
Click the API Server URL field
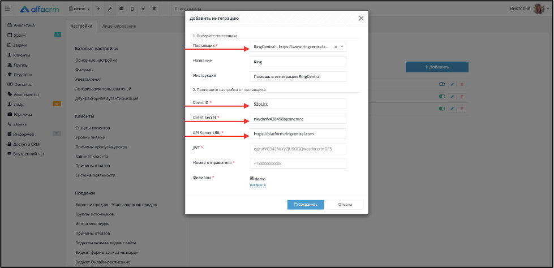tap(298, 134)
